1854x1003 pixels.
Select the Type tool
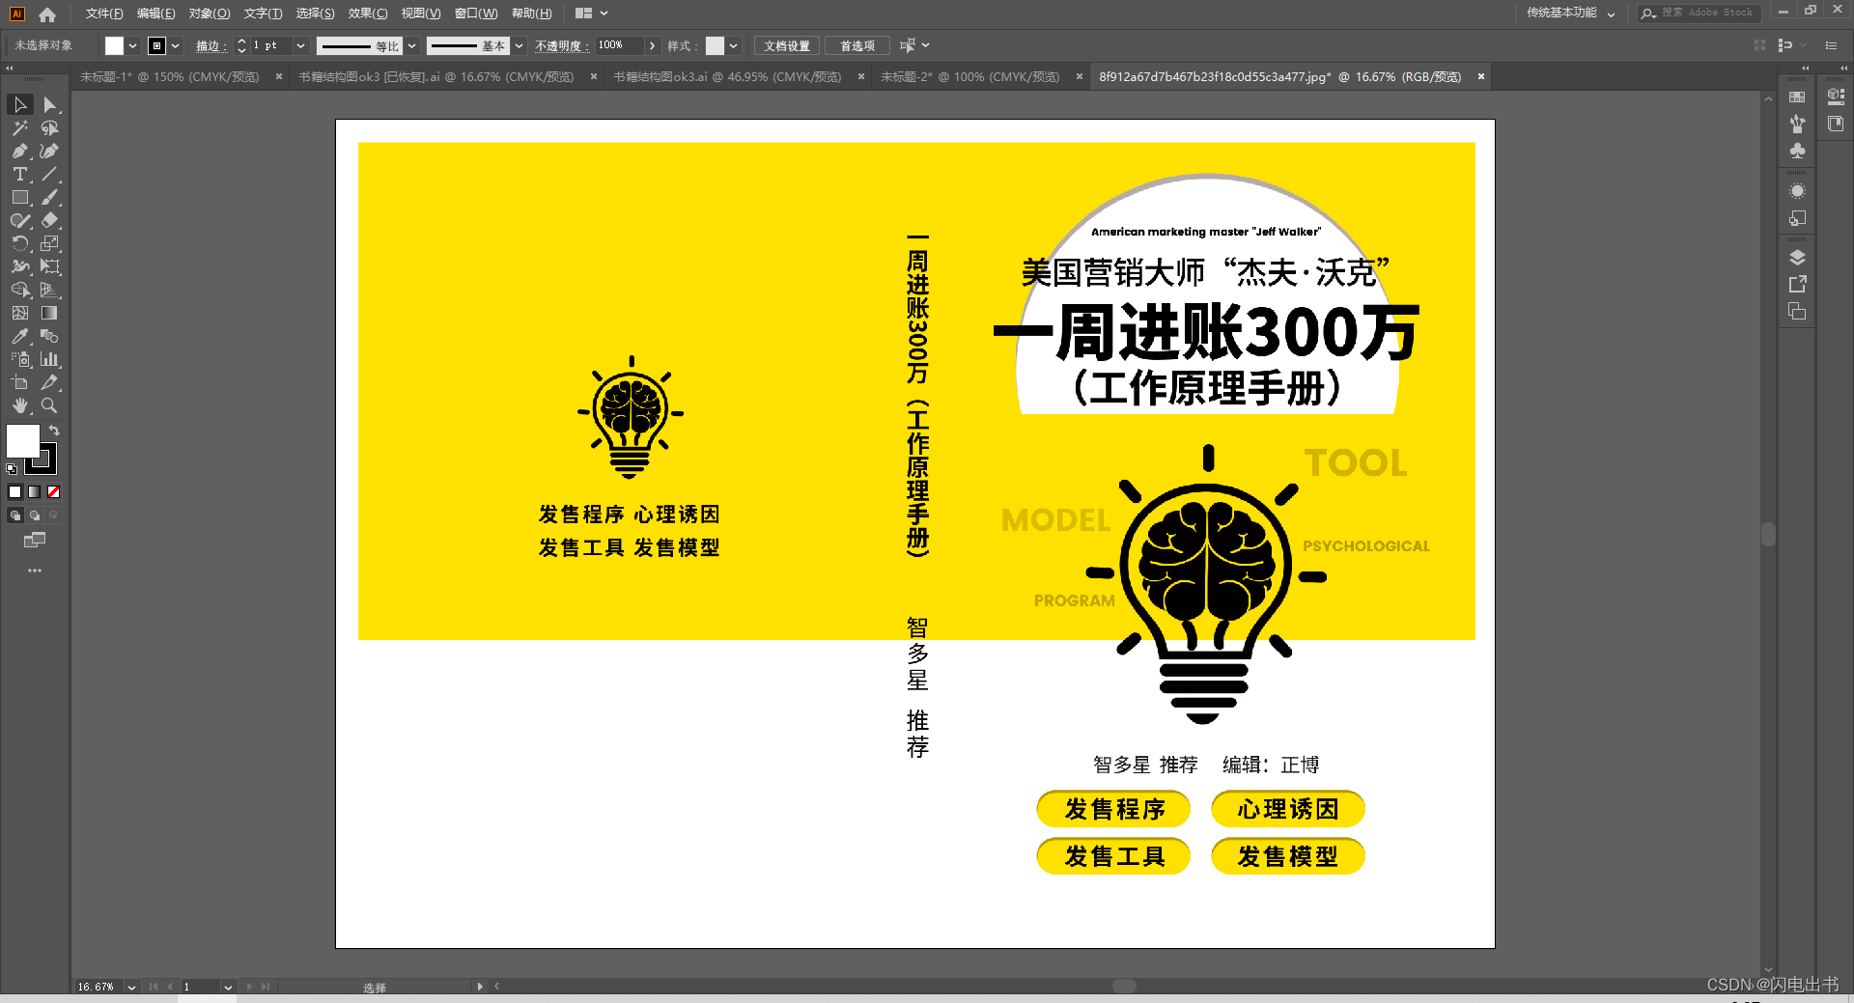pyautogui.click(x=20, y=174)
